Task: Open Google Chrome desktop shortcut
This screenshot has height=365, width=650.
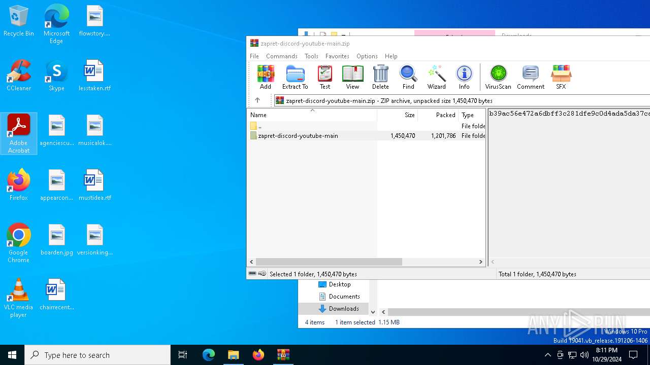Action: point(19,243)
